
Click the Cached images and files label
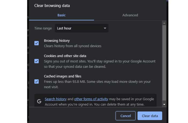click(x=63, y=76)
